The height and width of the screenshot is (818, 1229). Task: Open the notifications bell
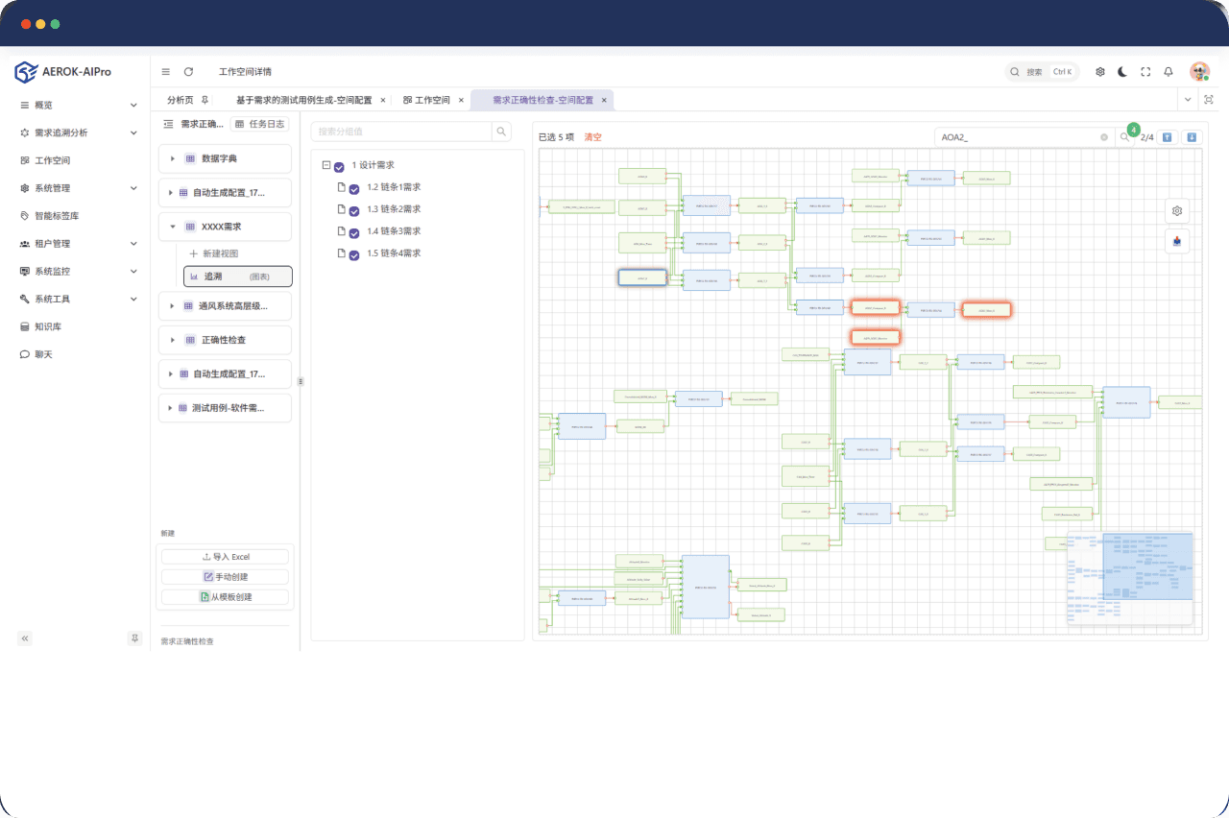1169,72
